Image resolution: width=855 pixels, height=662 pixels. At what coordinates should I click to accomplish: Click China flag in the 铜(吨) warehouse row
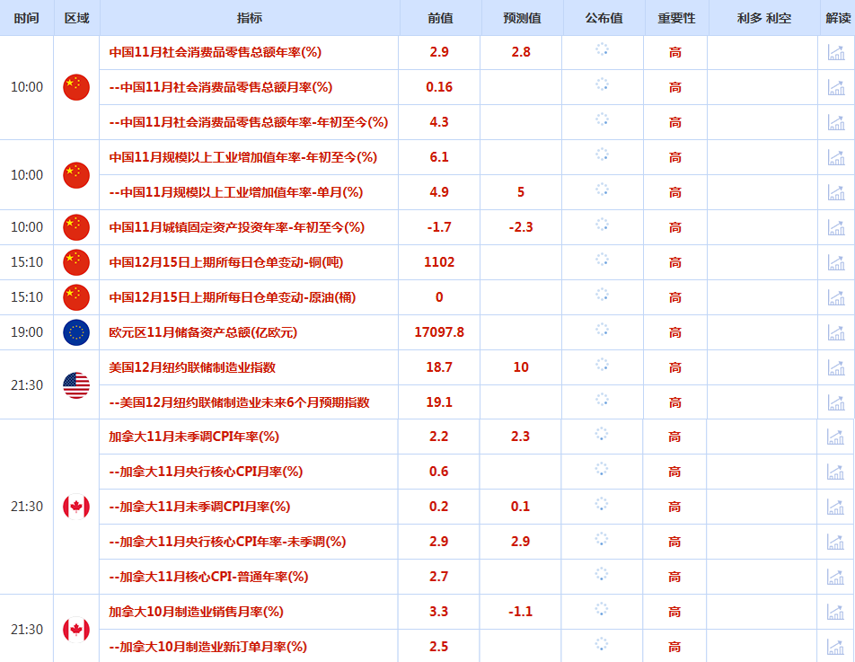coord(76,262)
